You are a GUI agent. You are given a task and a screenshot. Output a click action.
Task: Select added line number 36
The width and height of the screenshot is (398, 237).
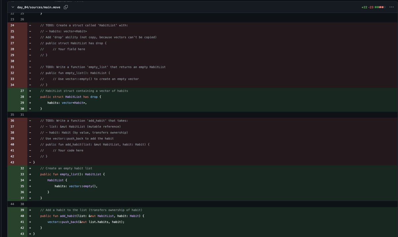[23, 193]
